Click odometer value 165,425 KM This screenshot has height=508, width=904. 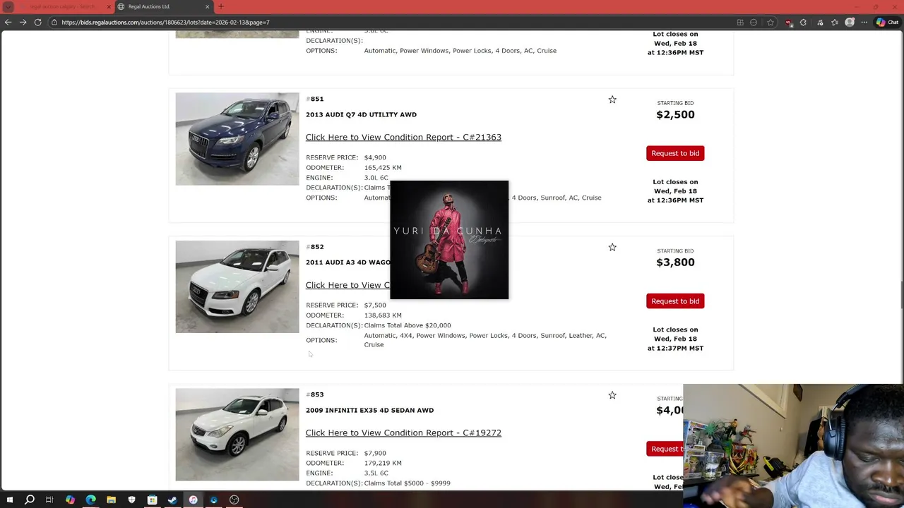(383, 168)
